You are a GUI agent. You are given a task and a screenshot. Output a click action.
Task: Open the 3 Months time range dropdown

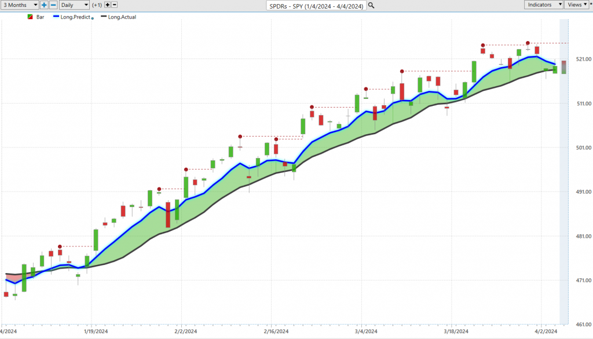[x=19, y=5]
